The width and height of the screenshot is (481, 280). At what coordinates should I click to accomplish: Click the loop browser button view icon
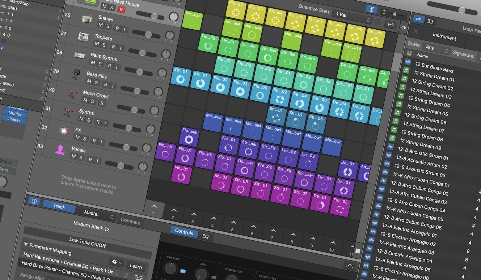[x=419, y=19]
